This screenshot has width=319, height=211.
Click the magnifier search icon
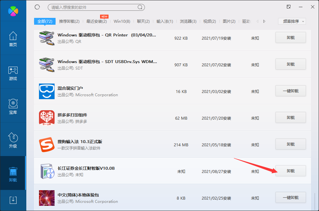140,7
